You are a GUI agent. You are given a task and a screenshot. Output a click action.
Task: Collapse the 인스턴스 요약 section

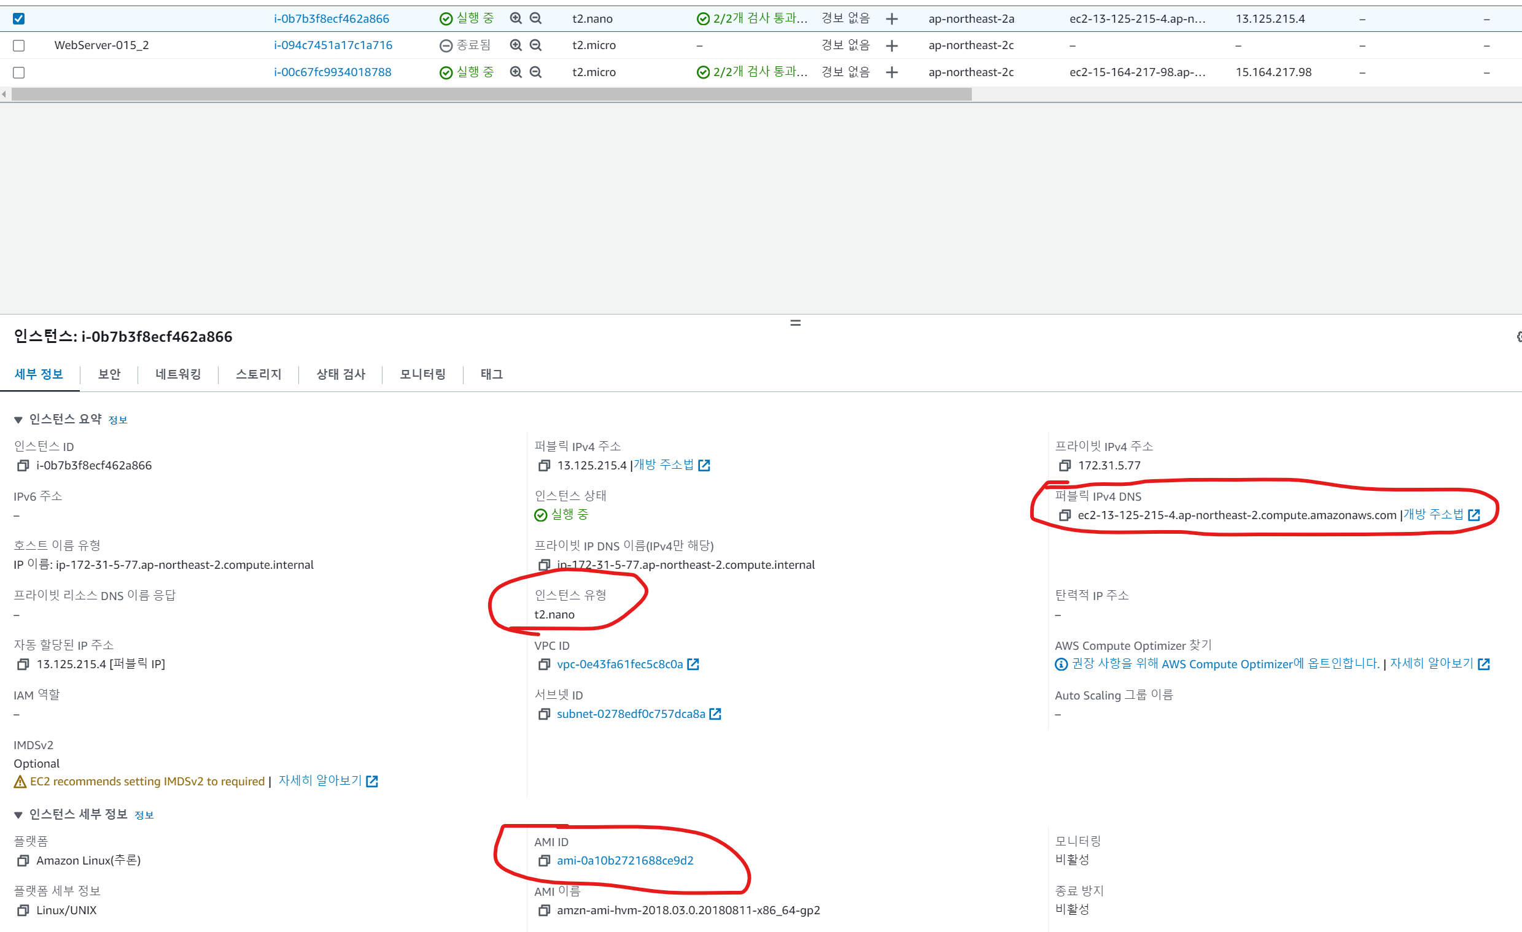point(18,420)
